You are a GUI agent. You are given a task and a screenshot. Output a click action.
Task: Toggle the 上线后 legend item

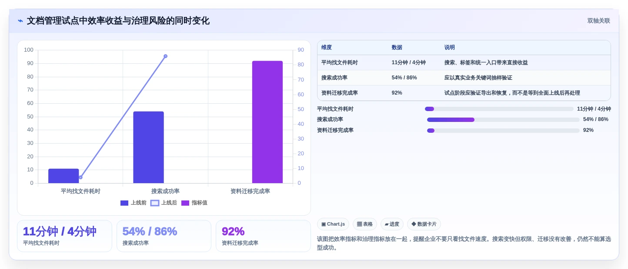tap(164, 203)
